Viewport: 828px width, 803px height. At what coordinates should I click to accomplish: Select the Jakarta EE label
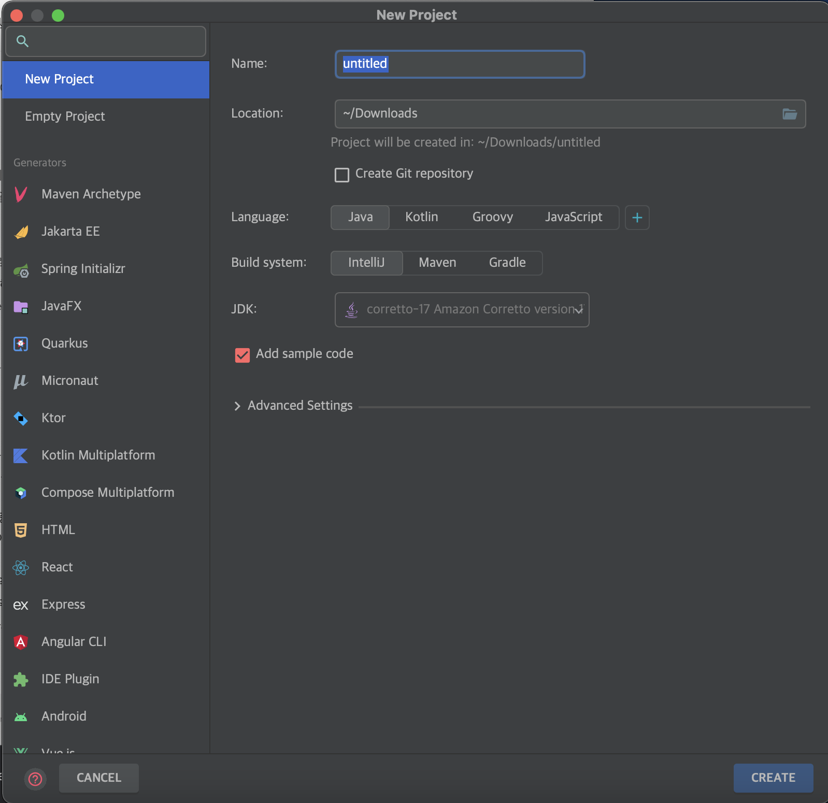point(70,232)
